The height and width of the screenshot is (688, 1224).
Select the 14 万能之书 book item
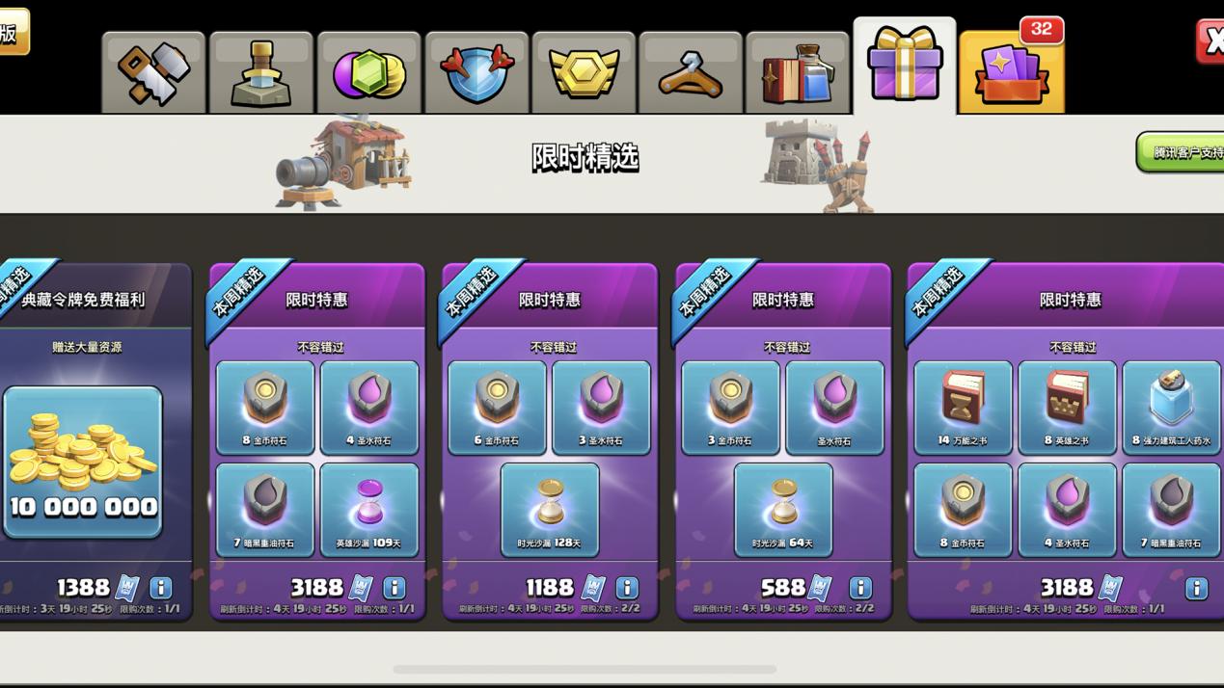(964, 408)
